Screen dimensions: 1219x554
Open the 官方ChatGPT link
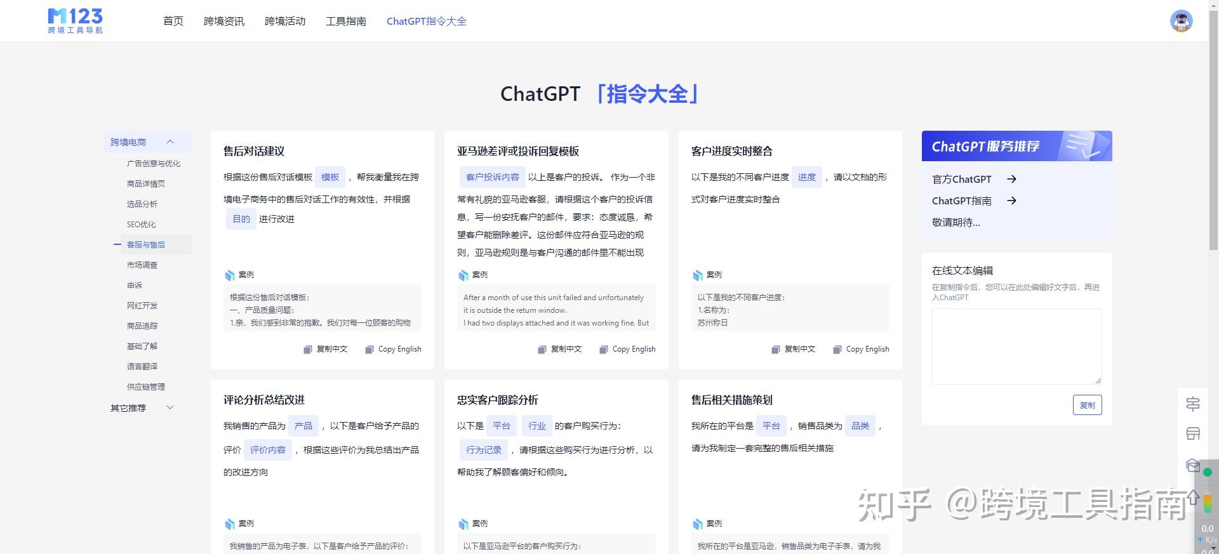tap(961, 179)
